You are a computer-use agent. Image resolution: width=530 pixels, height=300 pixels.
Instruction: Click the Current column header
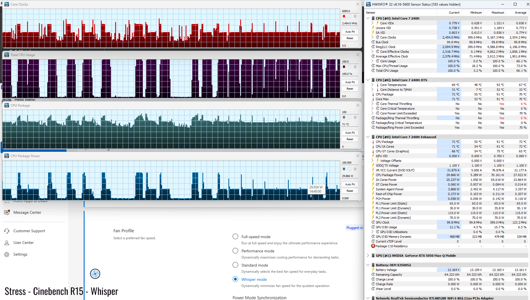449,13
